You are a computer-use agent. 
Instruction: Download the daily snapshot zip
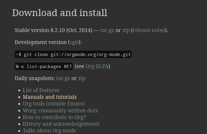(x=82, y=78)
